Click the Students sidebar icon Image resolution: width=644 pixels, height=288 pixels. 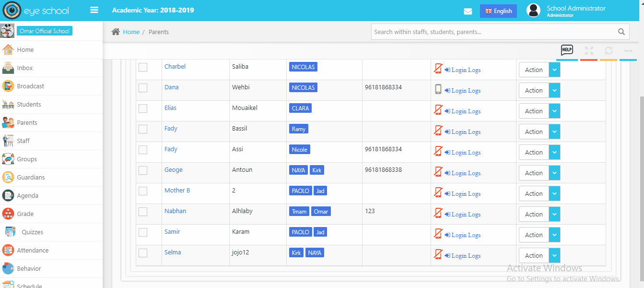pos(8,104)
